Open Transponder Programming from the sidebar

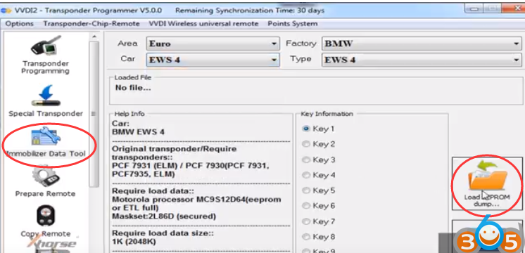(45, 55)
